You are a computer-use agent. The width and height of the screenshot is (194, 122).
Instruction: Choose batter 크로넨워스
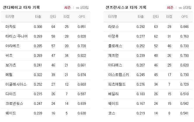pyautogui.click(x=14, y=103)
